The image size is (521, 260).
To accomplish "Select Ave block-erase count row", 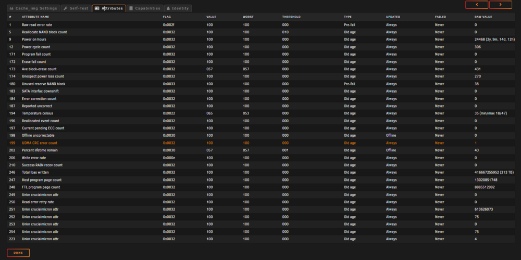I will [x=261, y=69].
